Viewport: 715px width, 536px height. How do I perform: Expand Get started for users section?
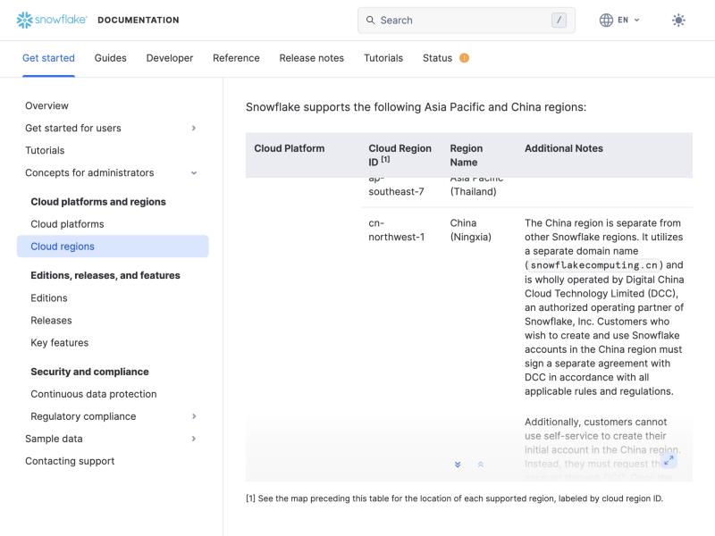(194, 128)
